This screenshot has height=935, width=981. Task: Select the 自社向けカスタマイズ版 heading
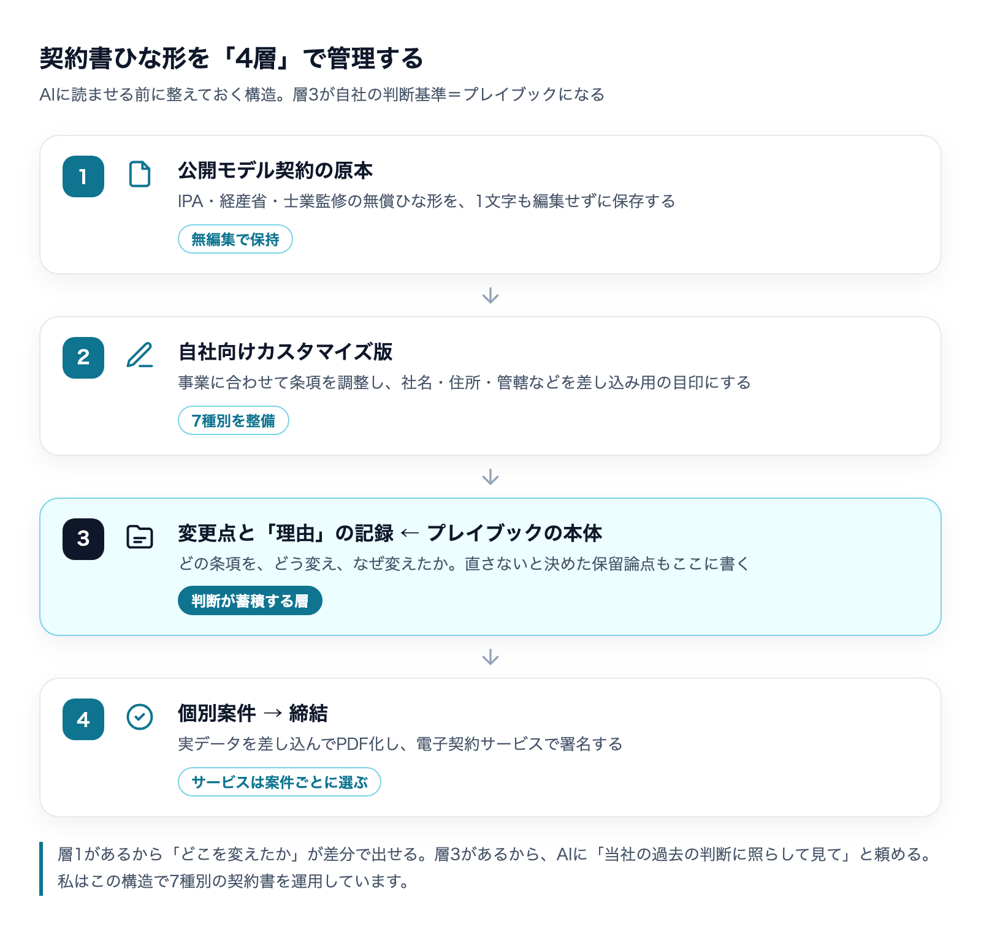285,352
